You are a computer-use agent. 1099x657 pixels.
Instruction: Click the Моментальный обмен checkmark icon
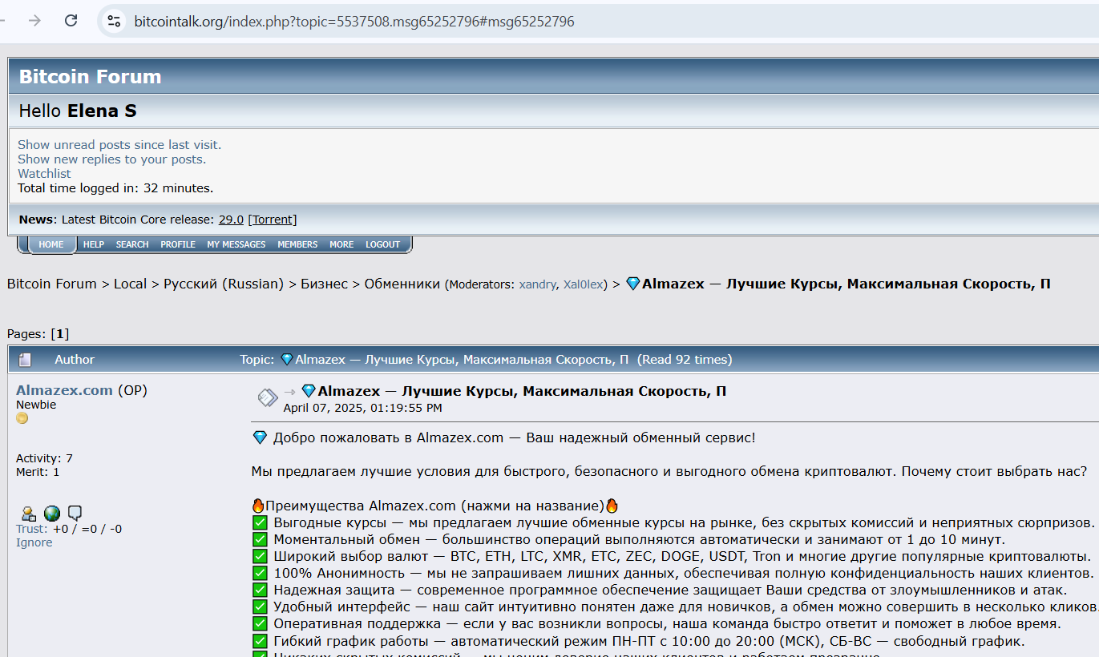260,539
